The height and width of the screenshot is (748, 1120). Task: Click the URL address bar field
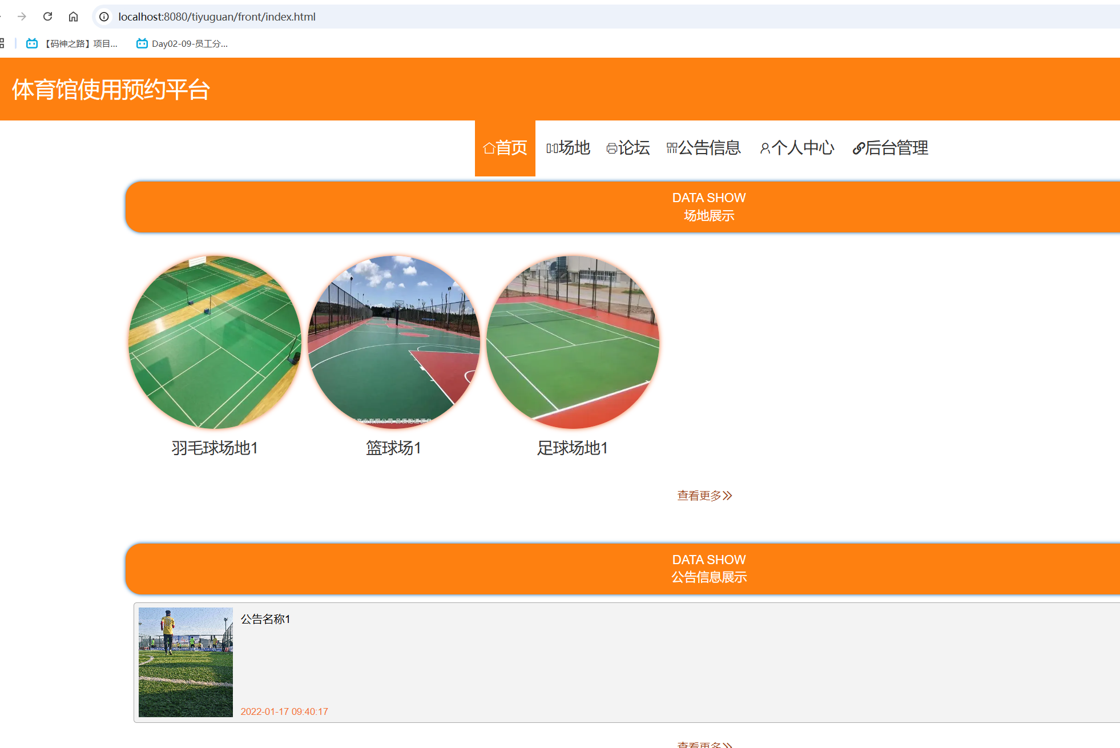click(514, 17)
